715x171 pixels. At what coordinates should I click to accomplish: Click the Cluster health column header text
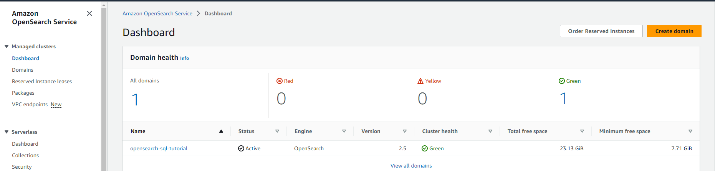[440, 131]
